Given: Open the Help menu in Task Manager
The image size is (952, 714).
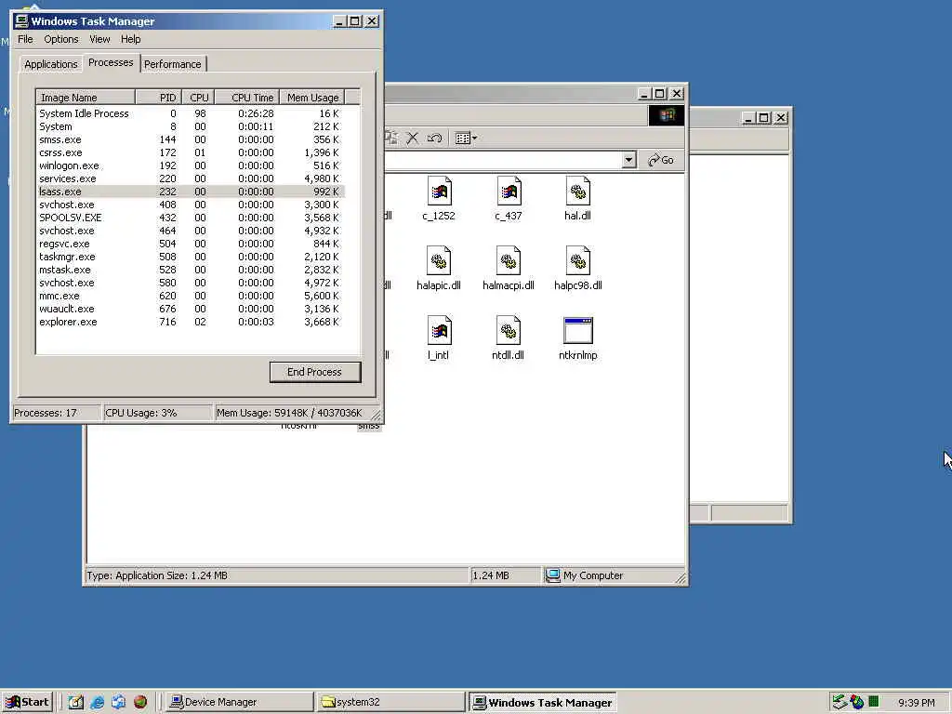Looking at the screenshot, I should [130, 39].
